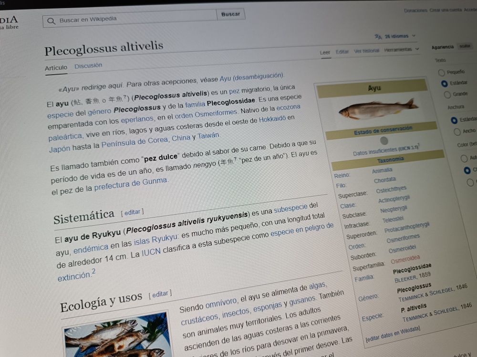The image size is (477, 357).
Task: Edit the Sistemática section
Action: point(132,212)
